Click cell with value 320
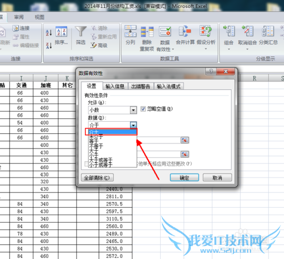The image size is (284, 259). [45, 182]
